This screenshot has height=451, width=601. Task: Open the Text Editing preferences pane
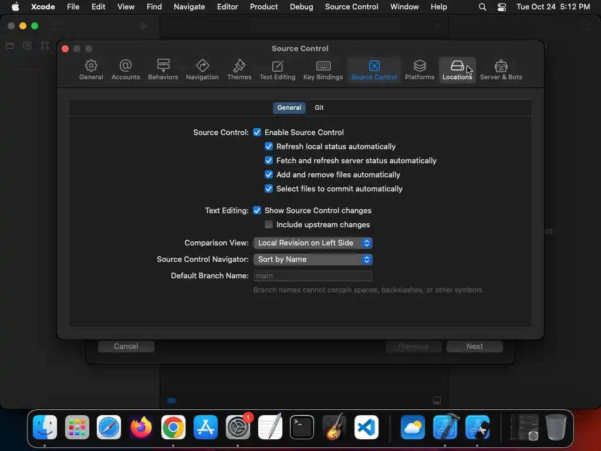coord(278,70)
